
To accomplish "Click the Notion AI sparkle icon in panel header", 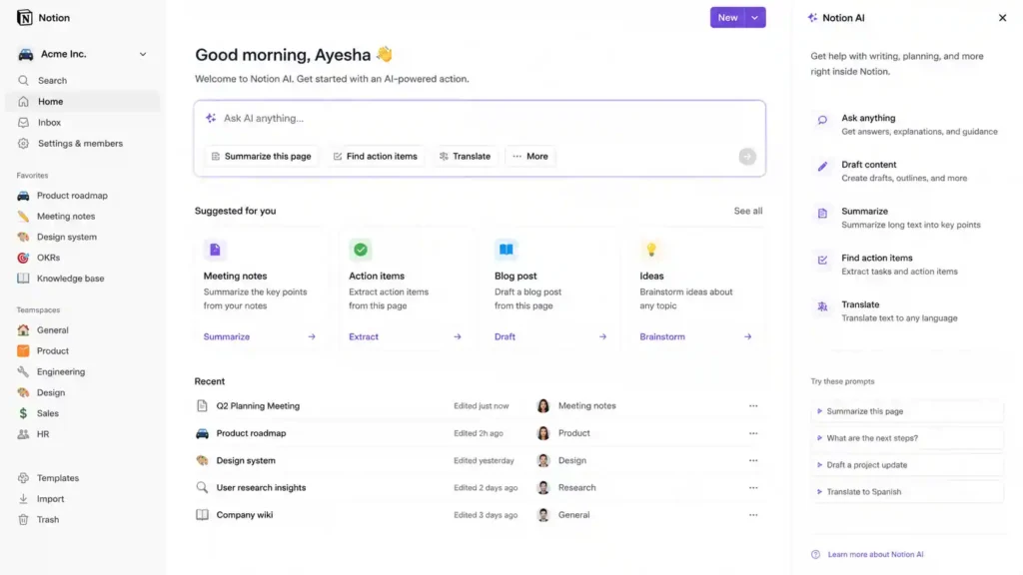I will point(812,18).
